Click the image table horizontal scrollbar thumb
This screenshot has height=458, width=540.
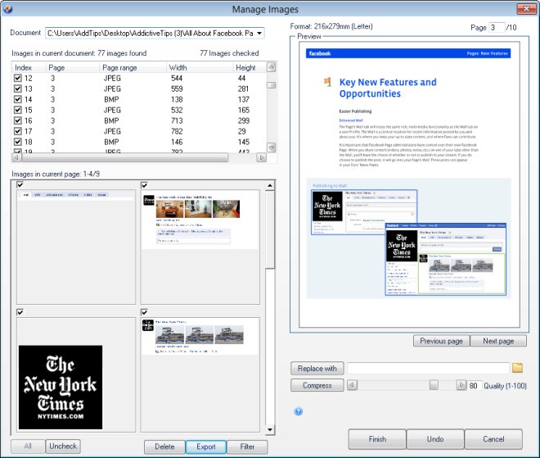tap(124, 157)
